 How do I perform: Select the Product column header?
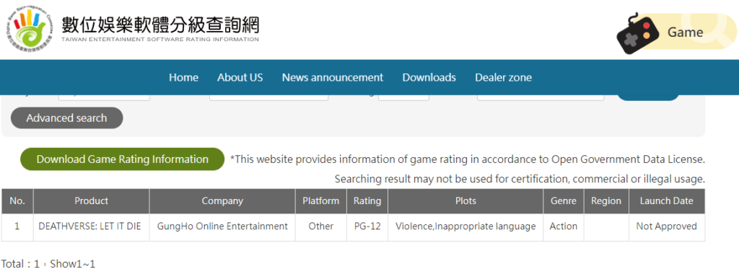(92, 201)
